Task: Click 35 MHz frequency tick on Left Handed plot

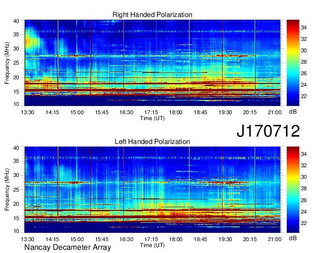Action: (16, 161)
